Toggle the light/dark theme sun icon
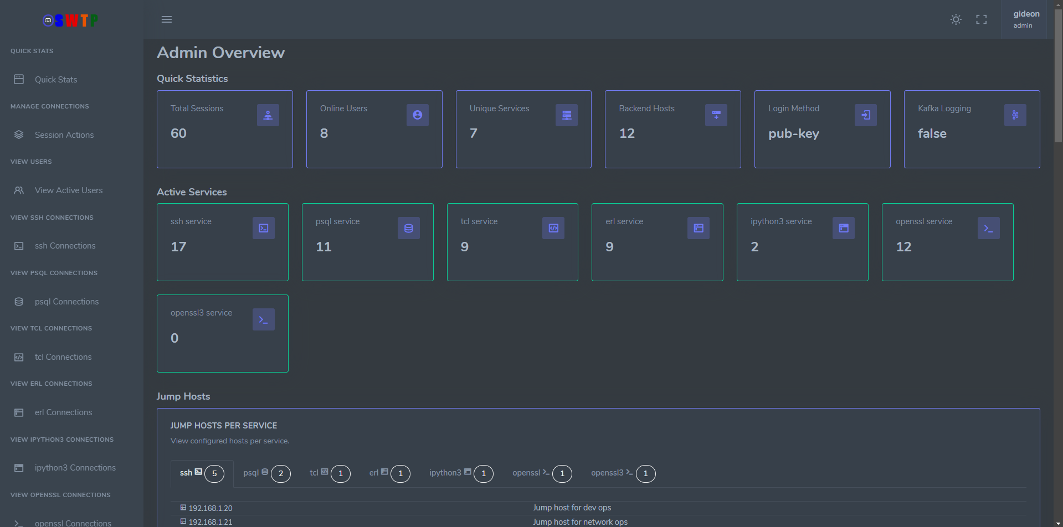This screenshot has height=527, width=1063. pyautogui.click(x=956, y=19)
